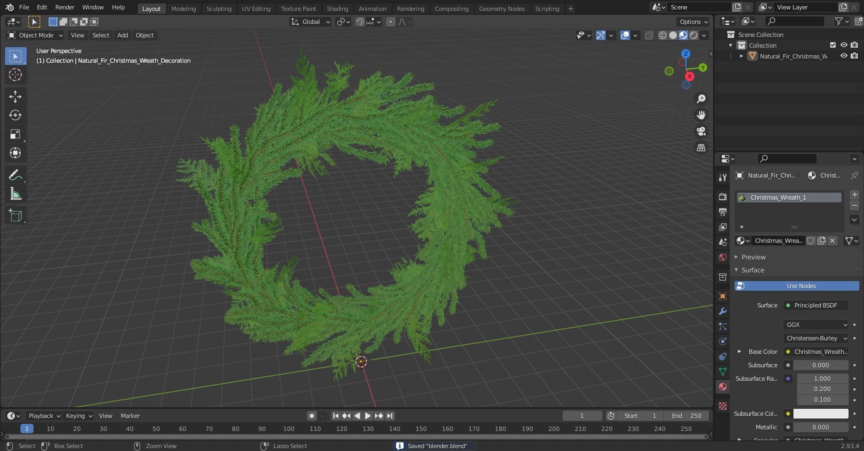Open the Render properties tab
864x451 pixels.
click(723, 197)
